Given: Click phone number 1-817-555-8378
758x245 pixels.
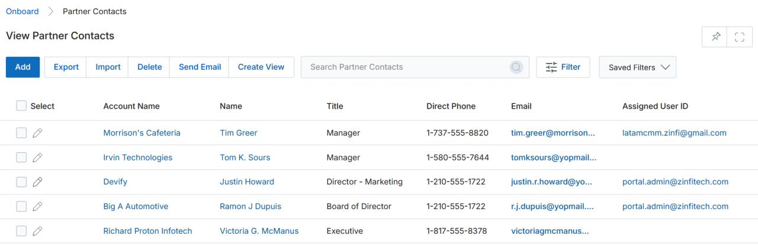Looking at the screenshot, I should tap(457, 231).
